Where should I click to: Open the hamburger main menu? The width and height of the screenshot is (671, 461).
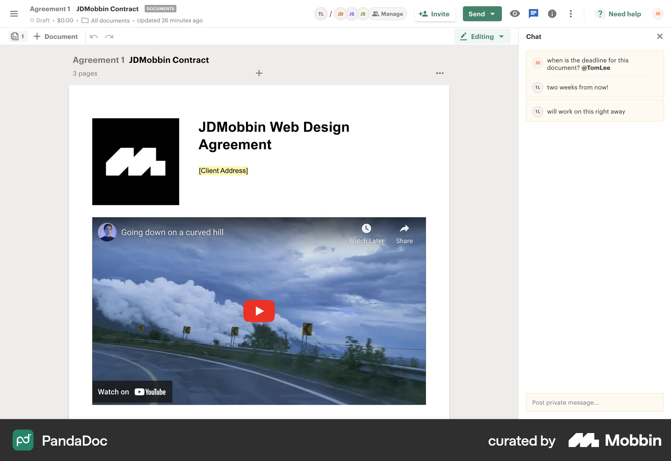(14, 14)
